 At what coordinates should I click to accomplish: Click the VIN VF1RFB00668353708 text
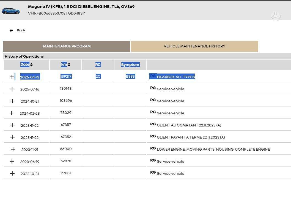(x=47, y=13)
